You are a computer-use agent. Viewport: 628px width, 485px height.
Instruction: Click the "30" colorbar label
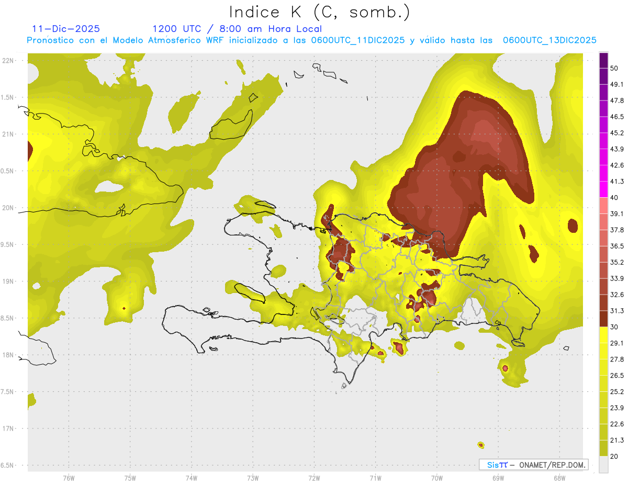(614, 327)
